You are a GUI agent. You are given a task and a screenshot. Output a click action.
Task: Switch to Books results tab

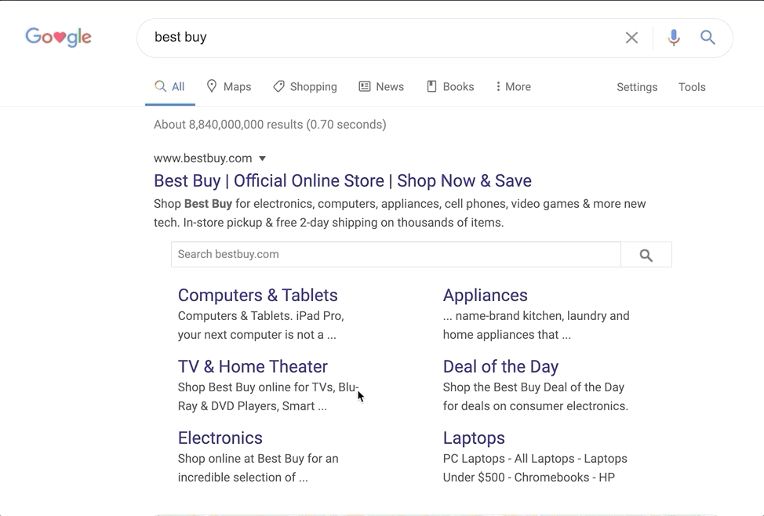(x=450, y=87)
